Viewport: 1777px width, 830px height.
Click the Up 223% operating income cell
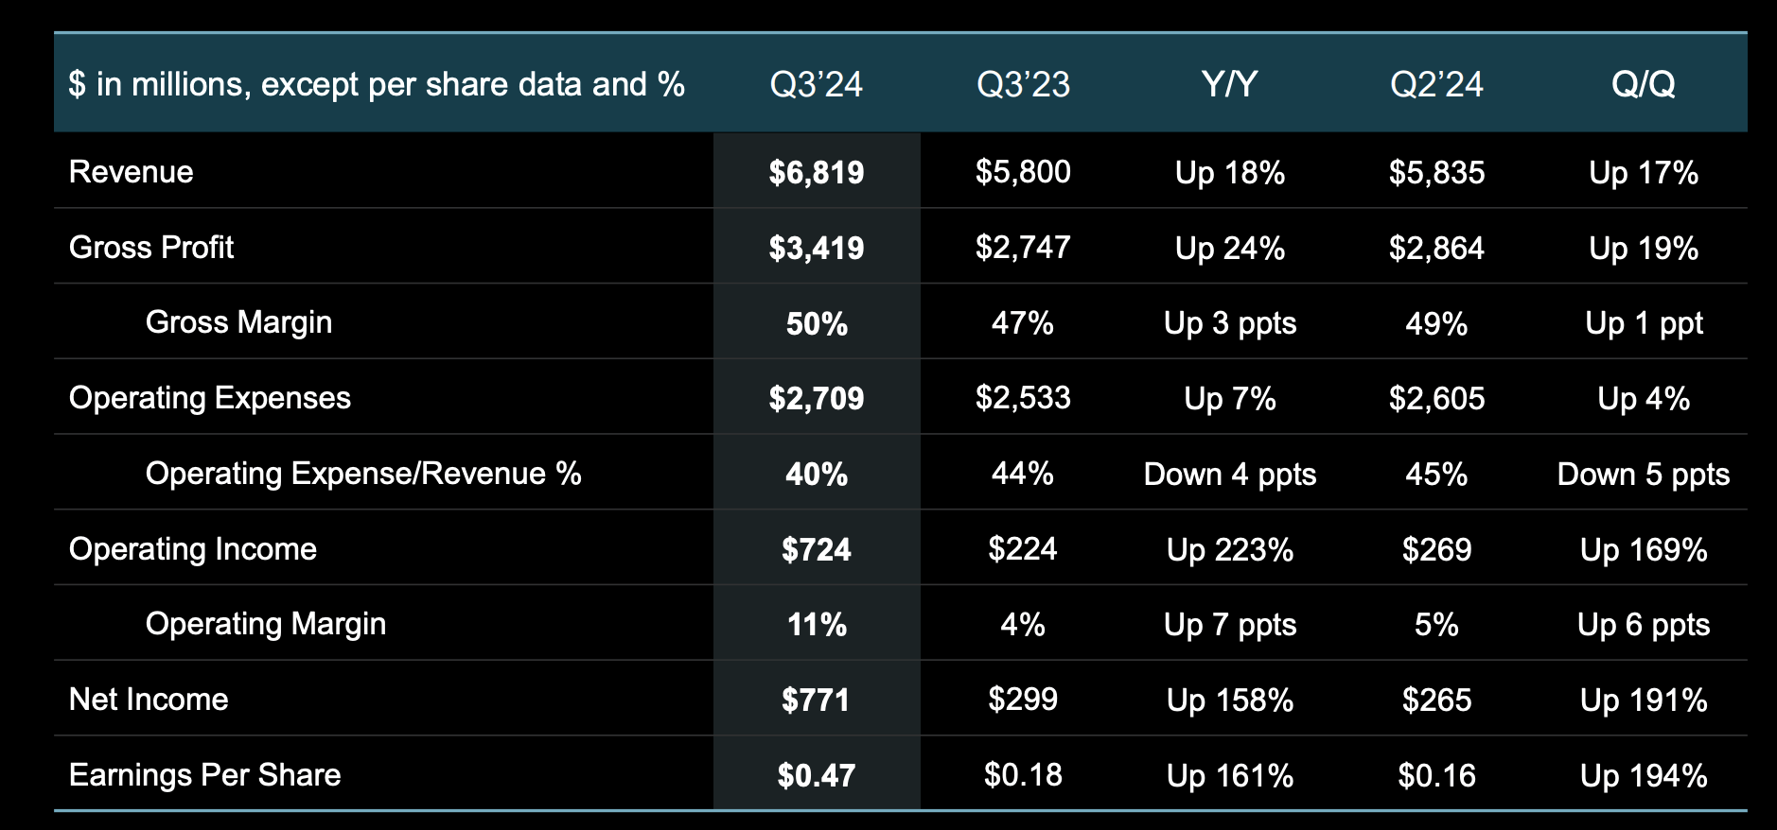[1229, 549]
